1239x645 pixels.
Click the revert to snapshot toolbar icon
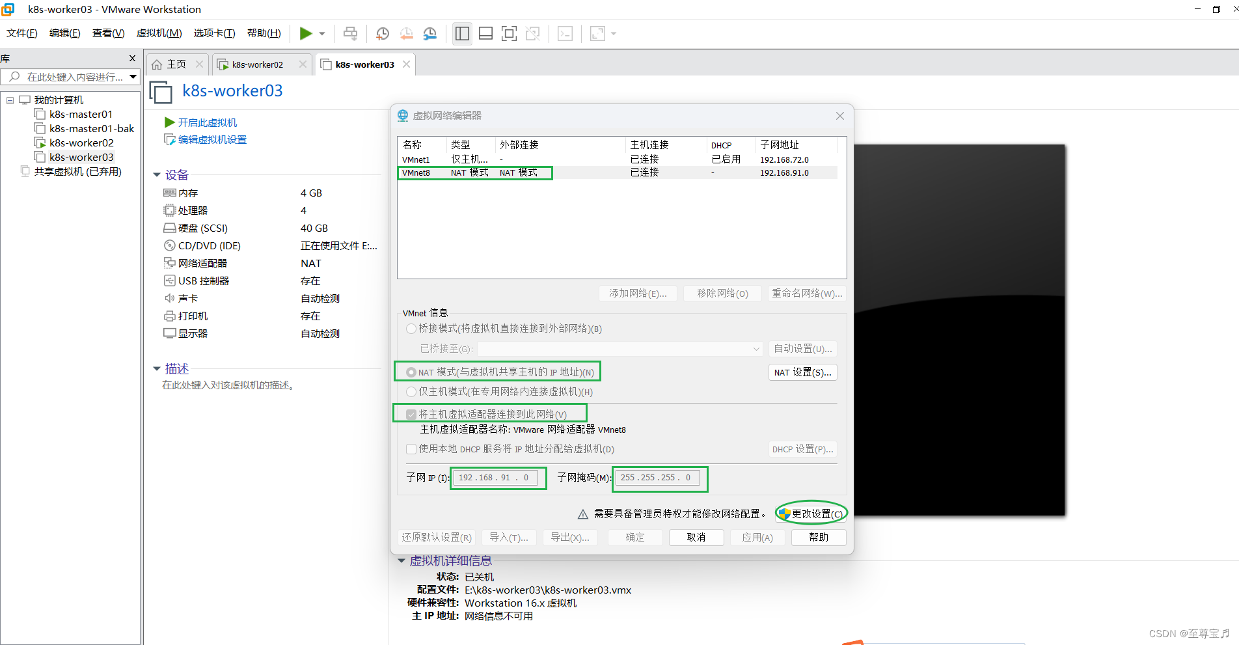(x=407, y=33)
